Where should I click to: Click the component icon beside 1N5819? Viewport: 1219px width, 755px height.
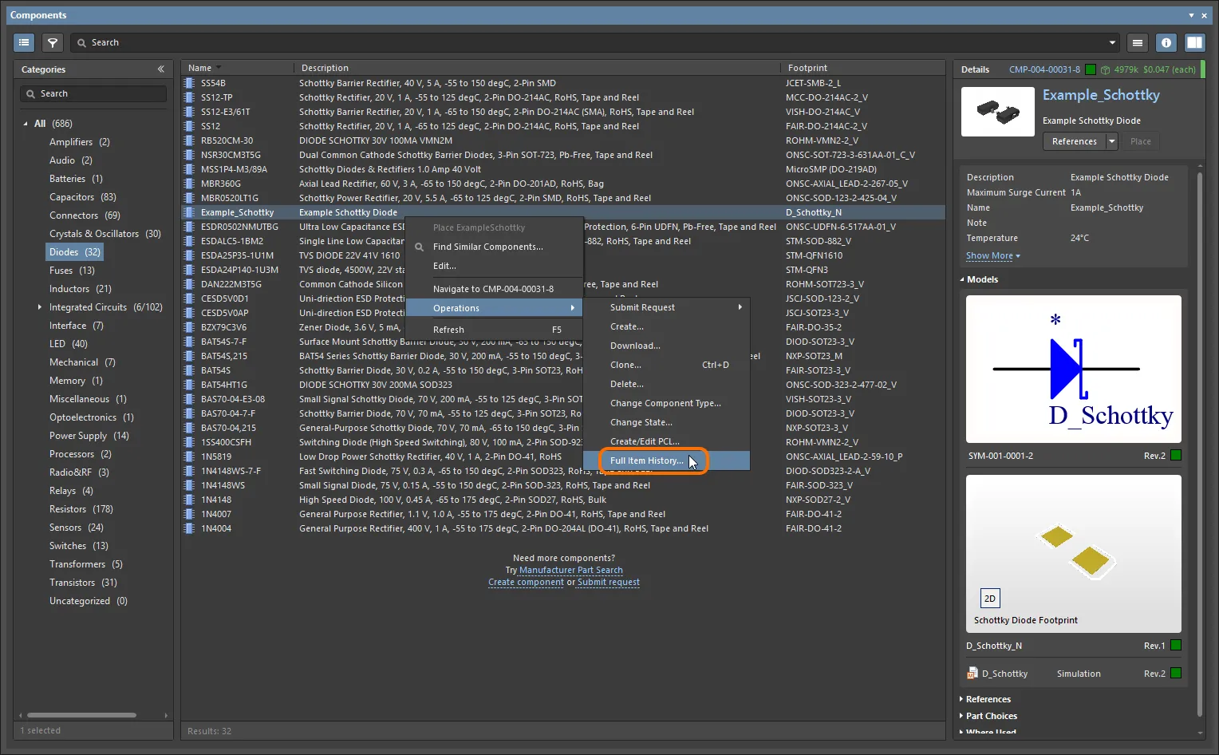click(x=190, y=457)
